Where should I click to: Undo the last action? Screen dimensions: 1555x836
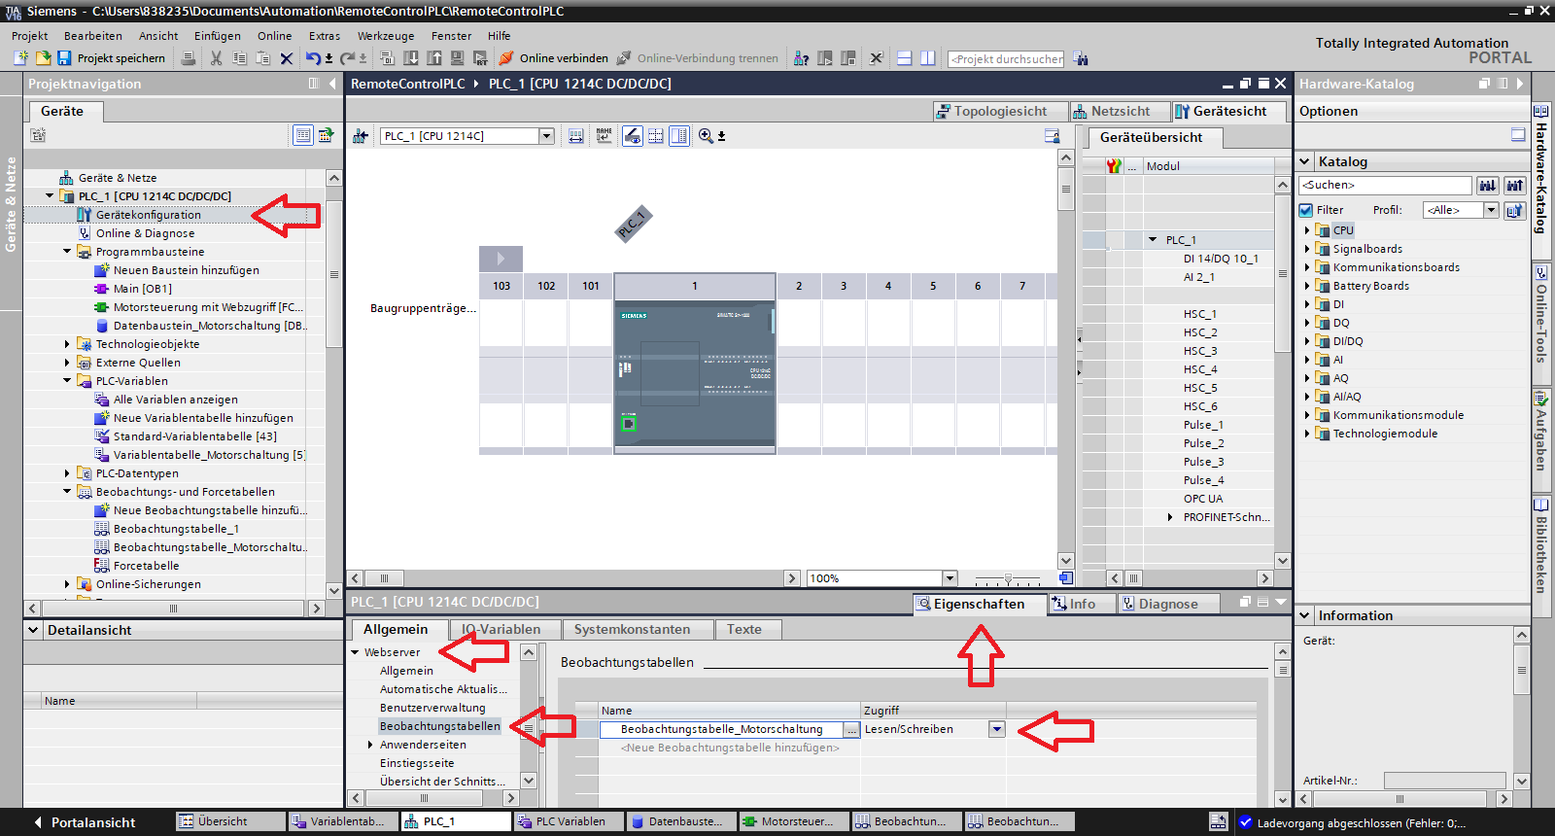point(313,58)
